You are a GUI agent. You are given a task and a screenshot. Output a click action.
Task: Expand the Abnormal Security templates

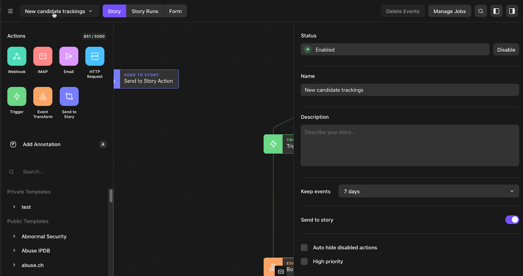click(14, 236)
